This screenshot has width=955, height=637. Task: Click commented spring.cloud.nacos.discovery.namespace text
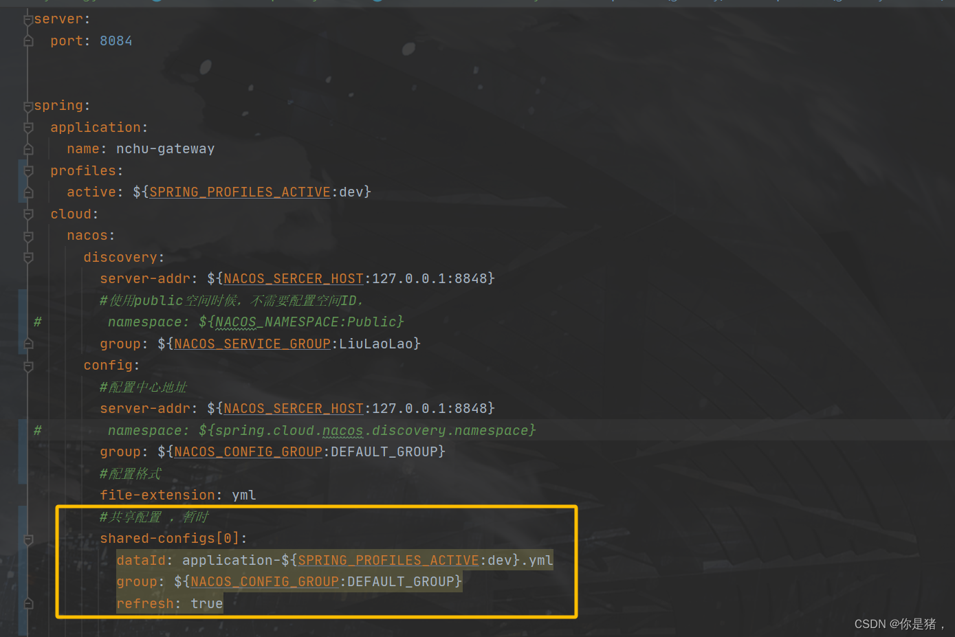(371, 431)
